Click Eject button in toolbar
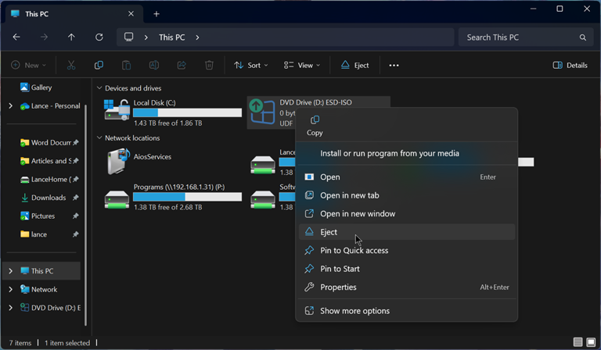This screenshot has width=601, height=350. click(x=354, y=65)
